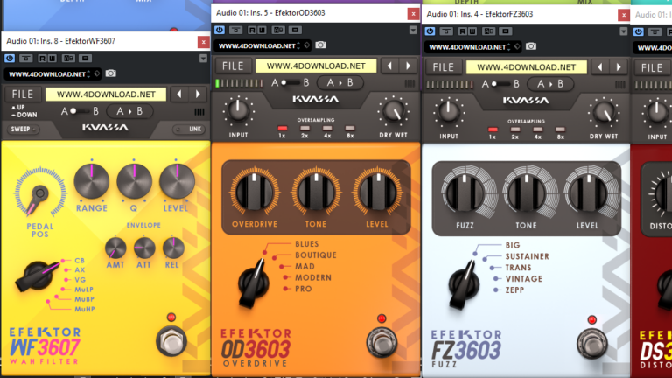Expand the functions menu arrow in EfektorOD3603 window
The width and height of the screenshot is (672, 378).
coord(413,31)
